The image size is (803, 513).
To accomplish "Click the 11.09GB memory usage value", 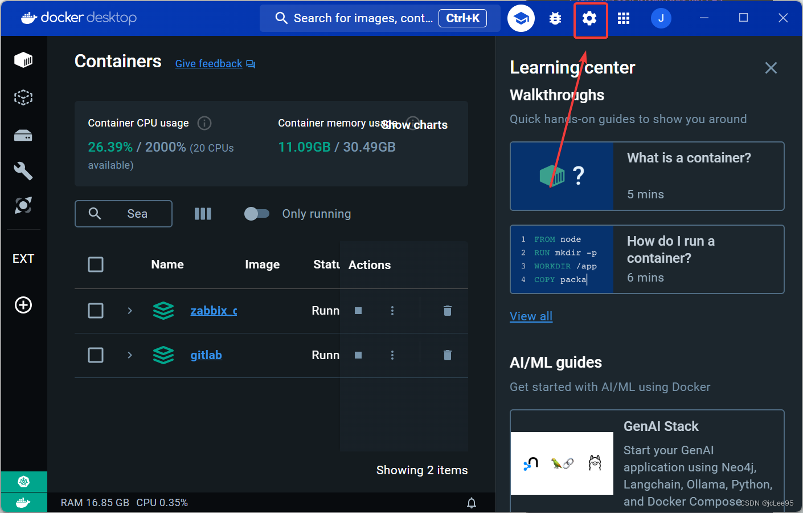I will [x=304, y=147].
